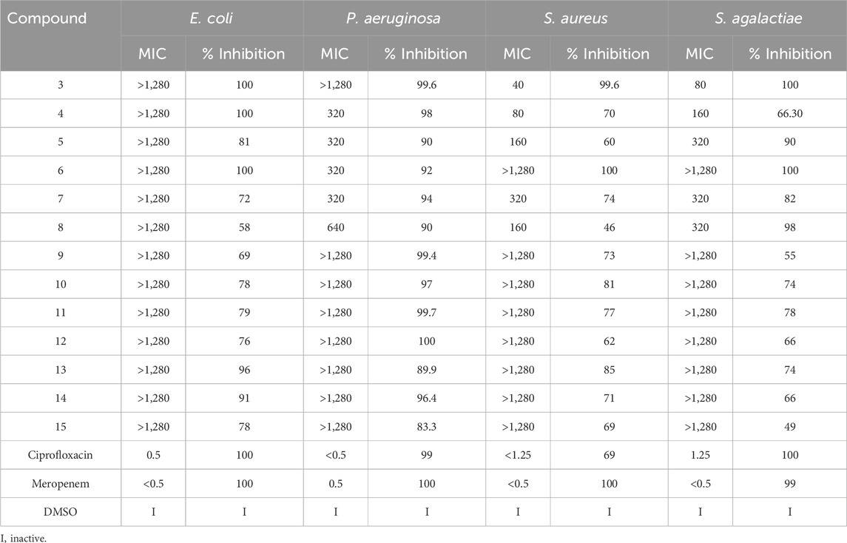Click the P. aeruginosa header cell
This screenshot has width=847, height=543.
point(394,18)
